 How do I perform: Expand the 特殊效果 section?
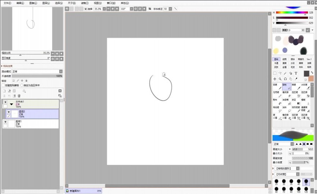coord(2,66)
